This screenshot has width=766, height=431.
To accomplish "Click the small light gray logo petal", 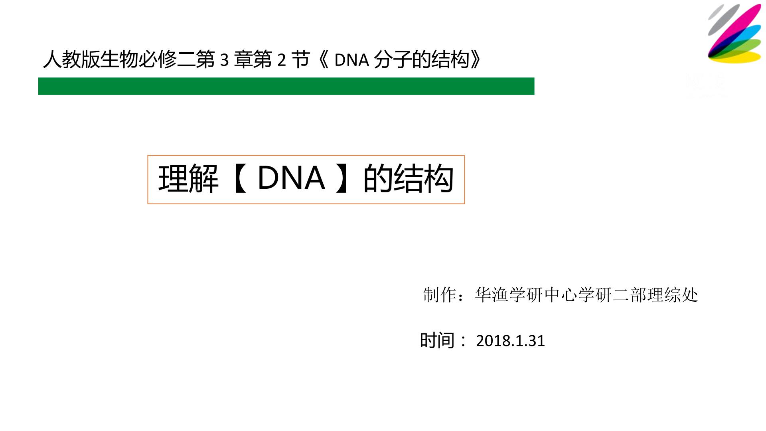I will click(716, 11).
